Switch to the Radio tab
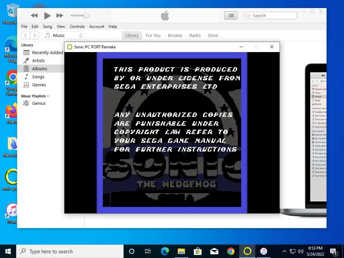The width and height of the screenshot is (344, 258). tap(195, 36)
